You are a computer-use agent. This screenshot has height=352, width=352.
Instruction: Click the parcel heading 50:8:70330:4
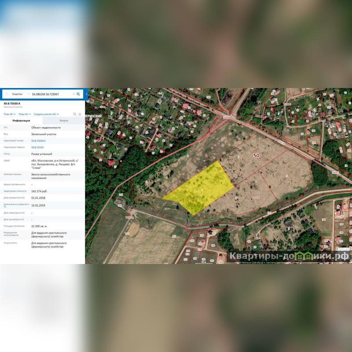click(x=12, y=103)
